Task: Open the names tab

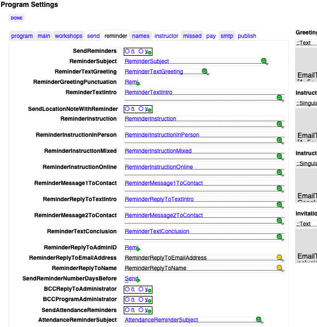Action: (141, 36)
